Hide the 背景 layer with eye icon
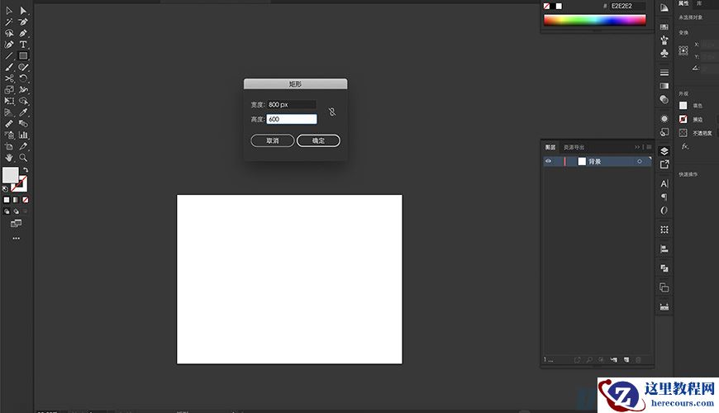 [x=548, y=161]
